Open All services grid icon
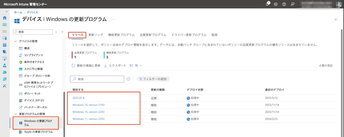This screenshot has width=344, height=137. (x=5, y=45)
